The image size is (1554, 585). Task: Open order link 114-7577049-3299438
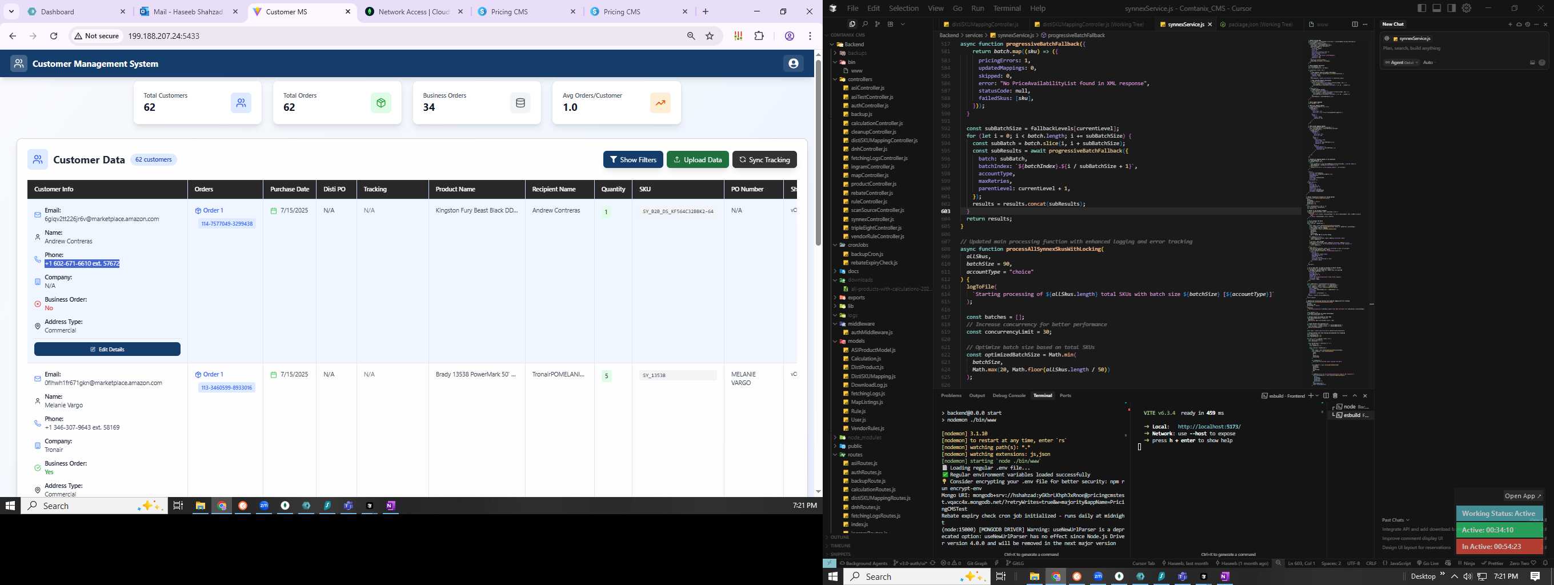(227, 224)
